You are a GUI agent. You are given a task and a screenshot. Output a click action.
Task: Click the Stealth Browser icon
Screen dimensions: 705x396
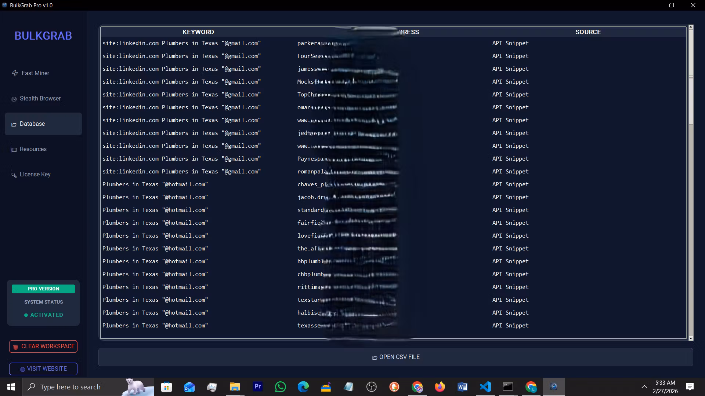coord(14,99)
